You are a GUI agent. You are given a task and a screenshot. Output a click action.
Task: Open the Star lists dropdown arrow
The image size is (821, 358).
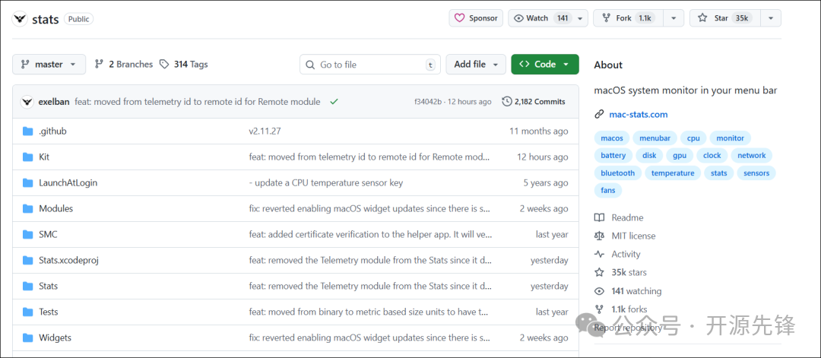click(x=770, y=18)
